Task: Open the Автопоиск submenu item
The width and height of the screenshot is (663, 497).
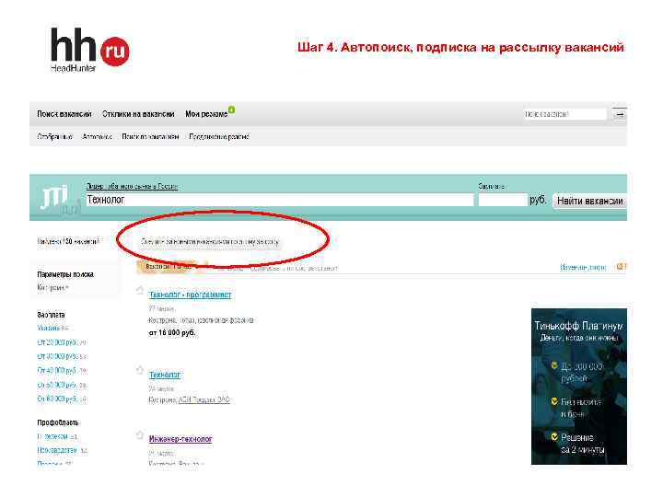Action: point(98,136)
